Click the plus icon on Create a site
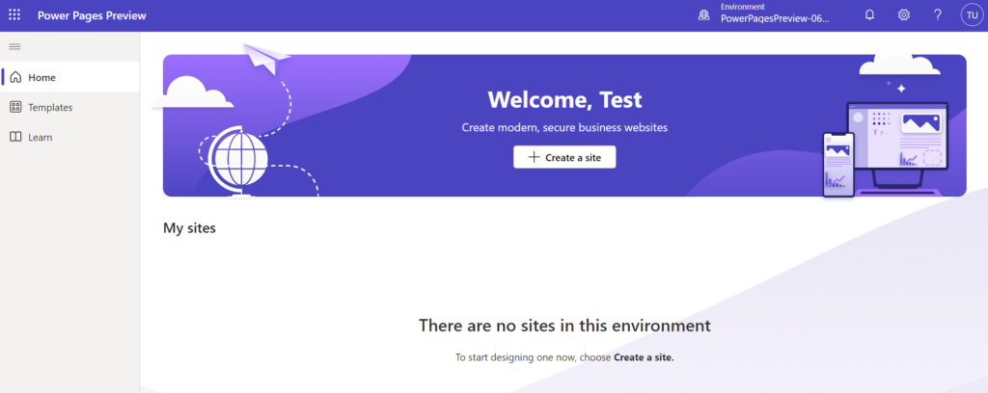 tap(534, 157)
